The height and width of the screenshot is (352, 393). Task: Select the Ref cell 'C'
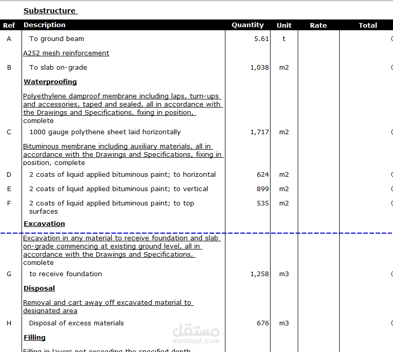(9, 132)
